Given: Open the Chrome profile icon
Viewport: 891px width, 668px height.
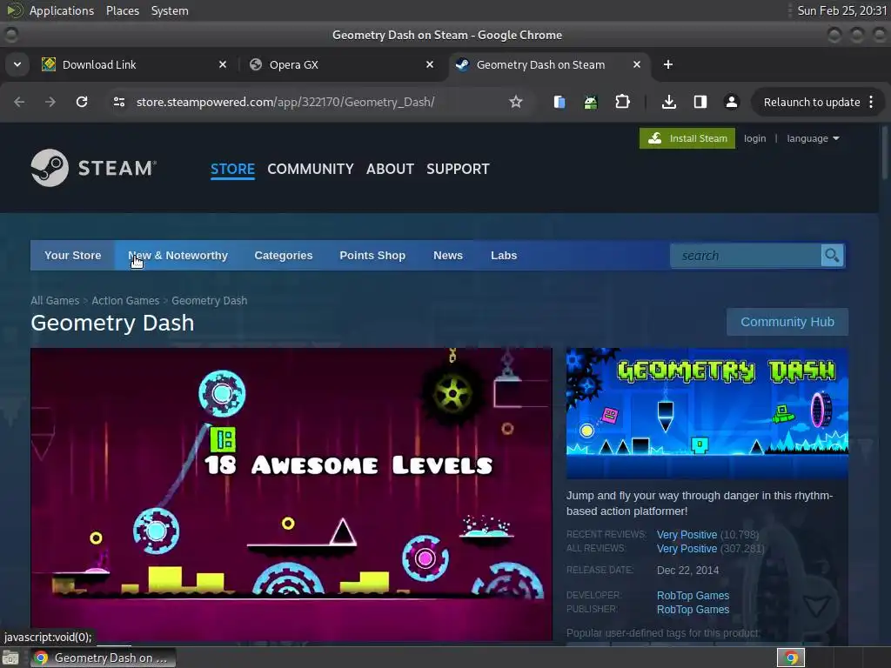Looking at the screenshot, I should 731,102.
